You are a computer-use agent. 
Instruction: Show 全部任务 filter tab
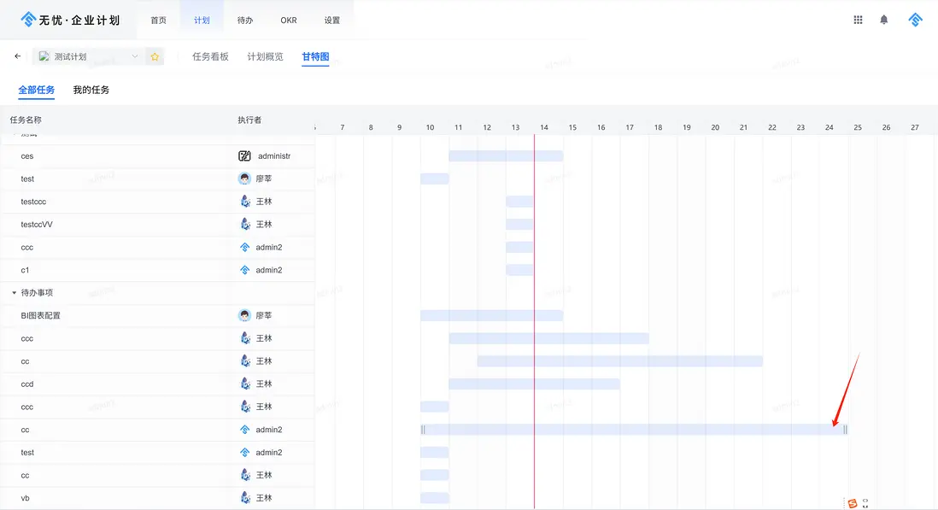coord(37,90)
